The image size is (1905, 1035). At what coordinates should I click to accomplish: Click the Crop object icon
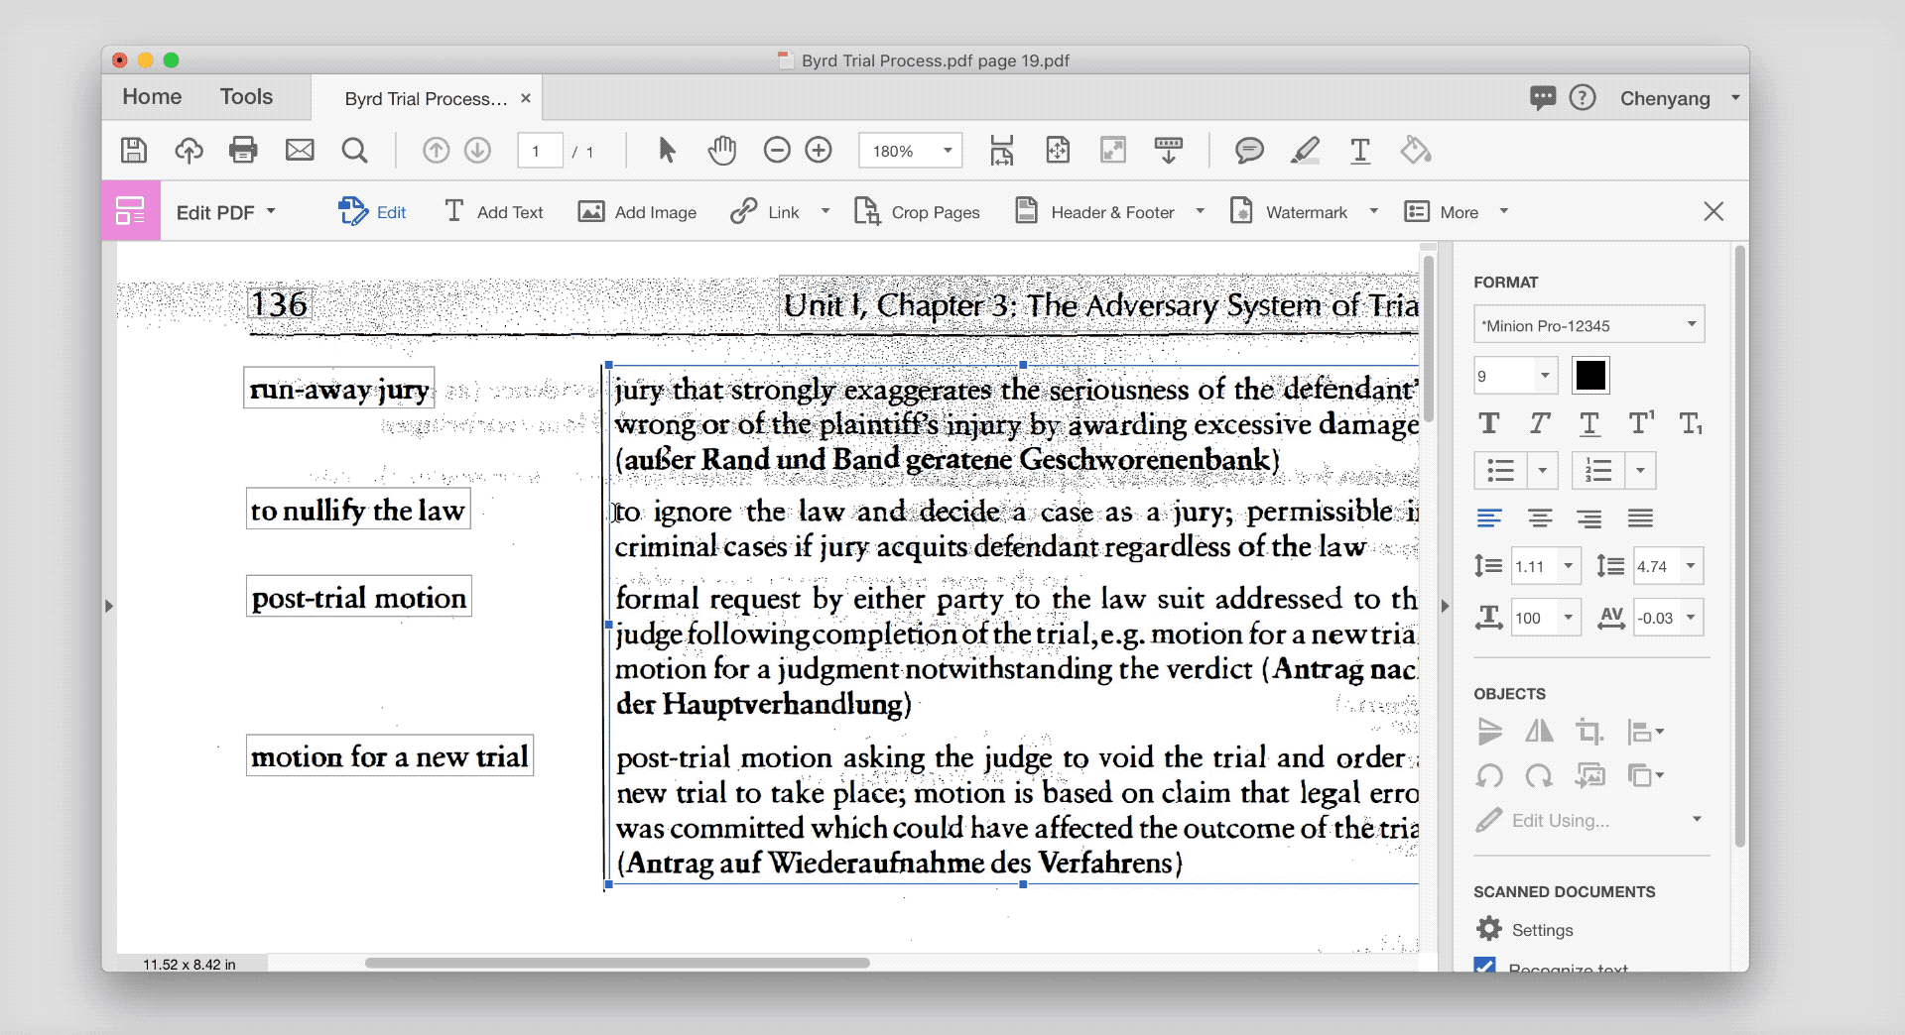[x=1589, y=732]
